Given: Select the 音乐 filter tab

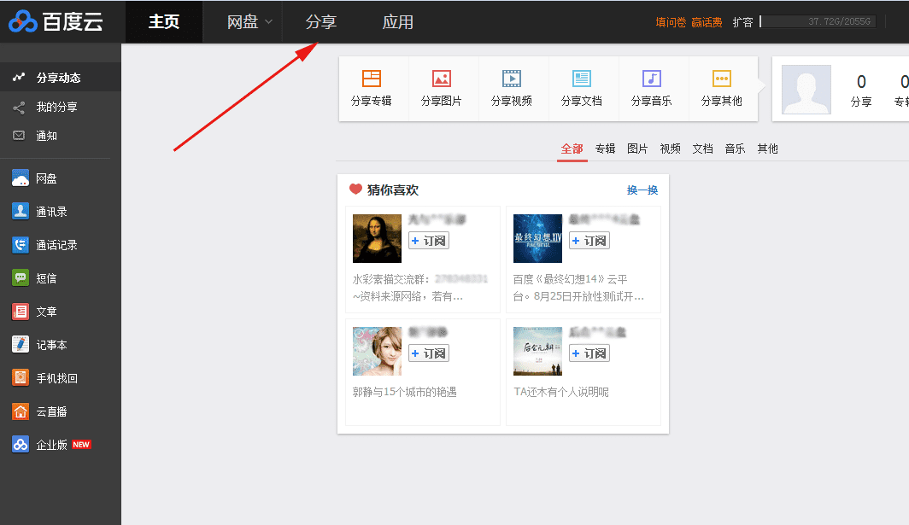Looking at the screenshot, I should tap(735, 149).
